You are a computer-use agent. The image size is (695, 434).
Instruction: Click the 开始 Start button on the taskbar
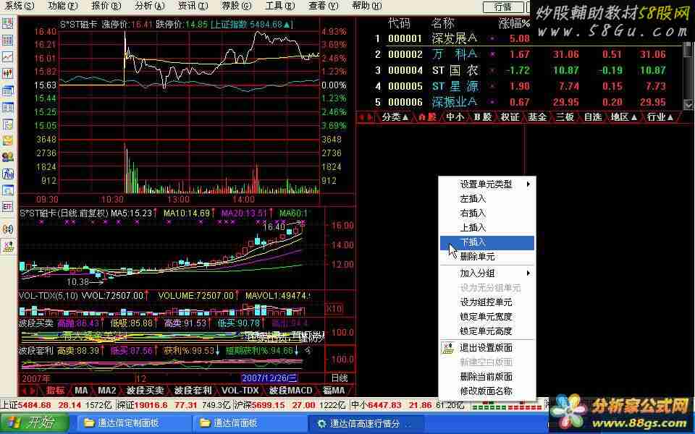[35, 423]
